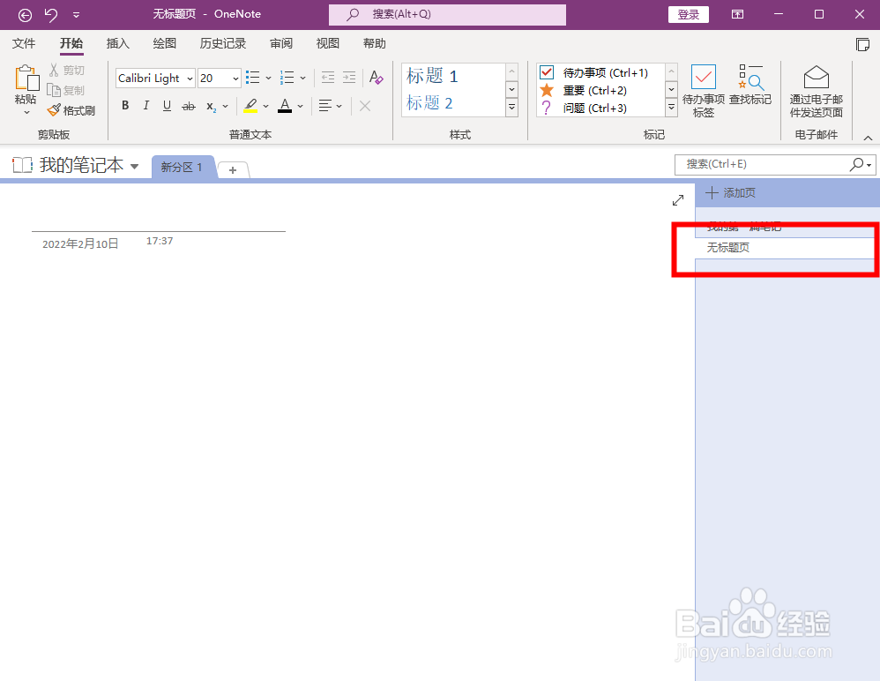880x681 pixels.
Task: Click the 粘贴 paste icon
Action: (x=26, y=78)
